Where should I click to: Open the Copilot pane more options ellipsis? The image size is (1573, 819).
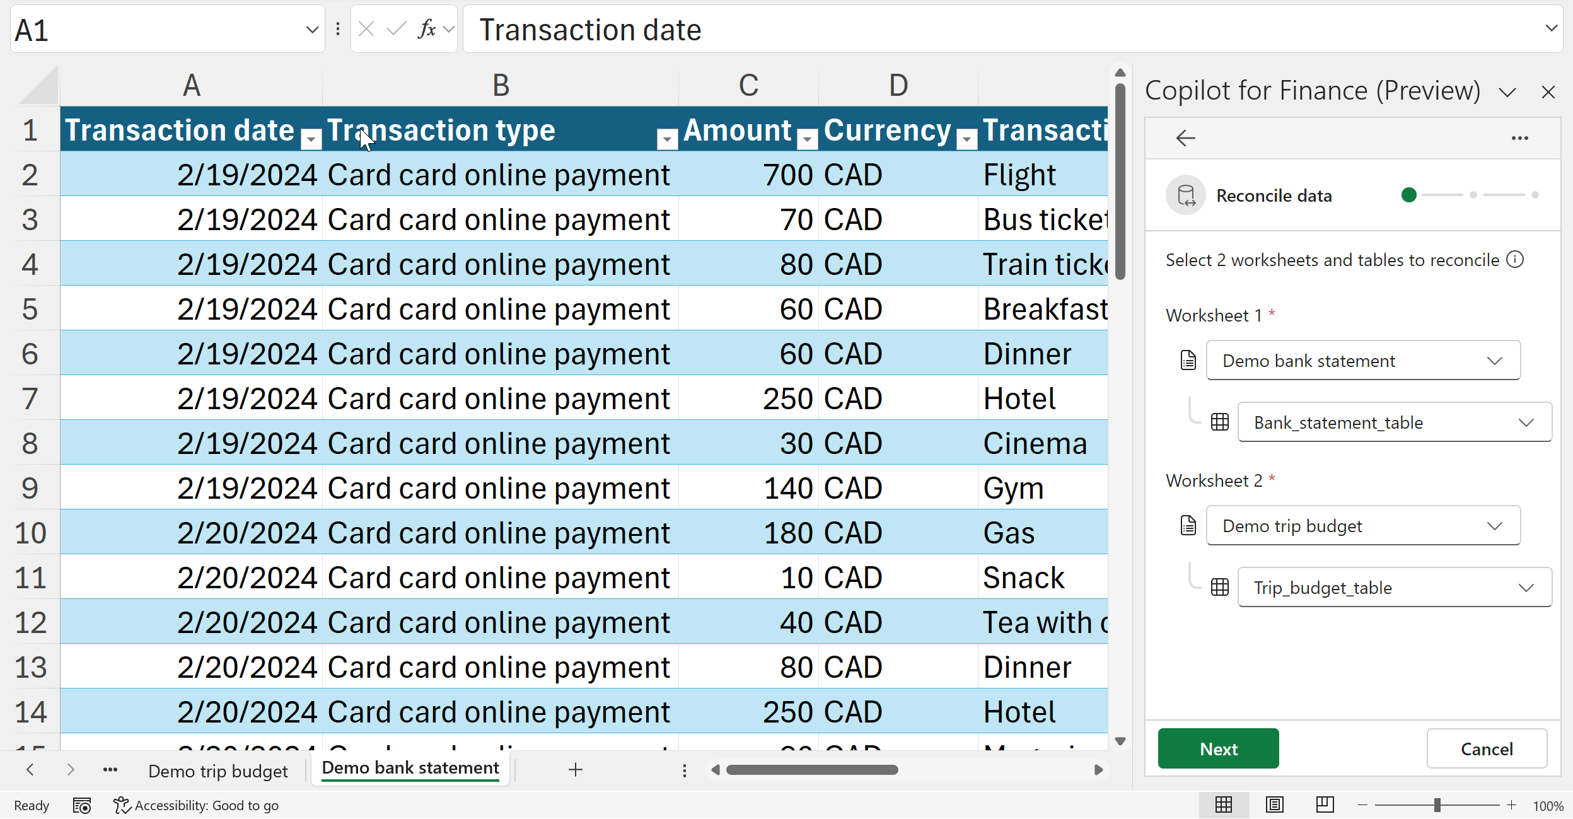1519,138
